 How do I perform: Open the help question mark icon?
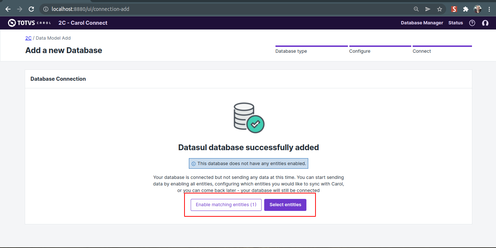point(472,23)
